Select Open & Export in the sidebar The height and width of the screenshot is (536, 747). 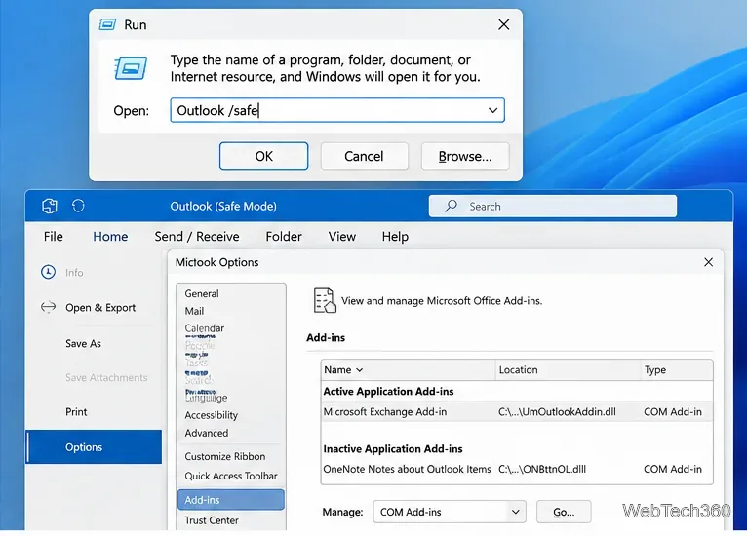[x=100, y=308]
